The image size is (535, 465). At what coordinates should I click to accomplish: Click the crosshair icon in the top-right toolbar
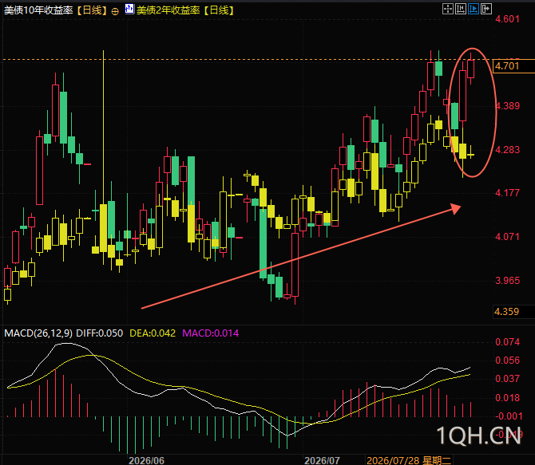click(x=448, y=9)
